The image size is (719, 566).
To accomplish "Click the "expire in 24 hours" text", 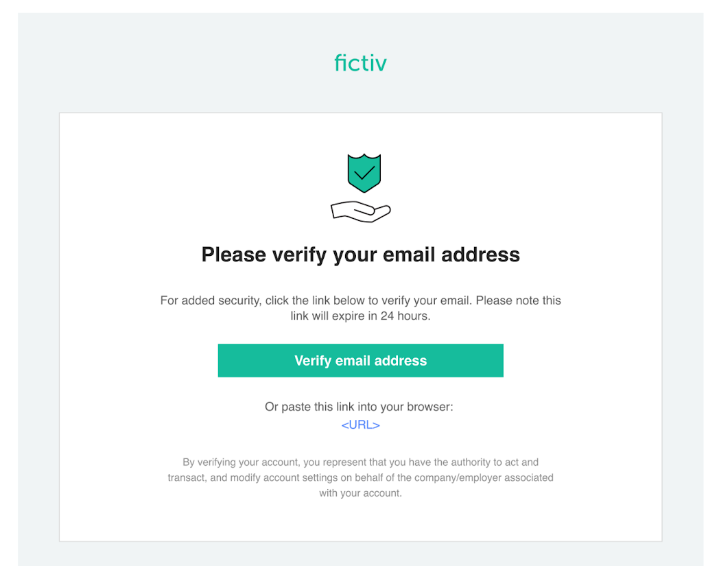I will pos(384,317).
